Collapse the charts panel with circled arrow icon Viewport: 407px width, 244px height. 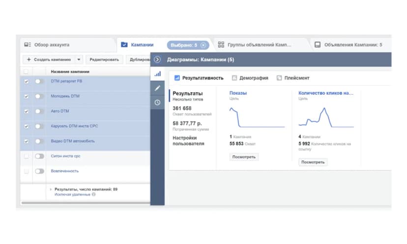tap(157, 59)
